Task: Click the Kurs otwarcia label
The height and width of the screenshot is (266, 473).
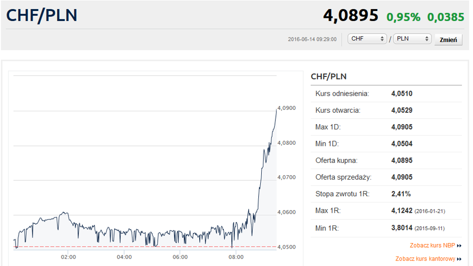Action: 338,110
